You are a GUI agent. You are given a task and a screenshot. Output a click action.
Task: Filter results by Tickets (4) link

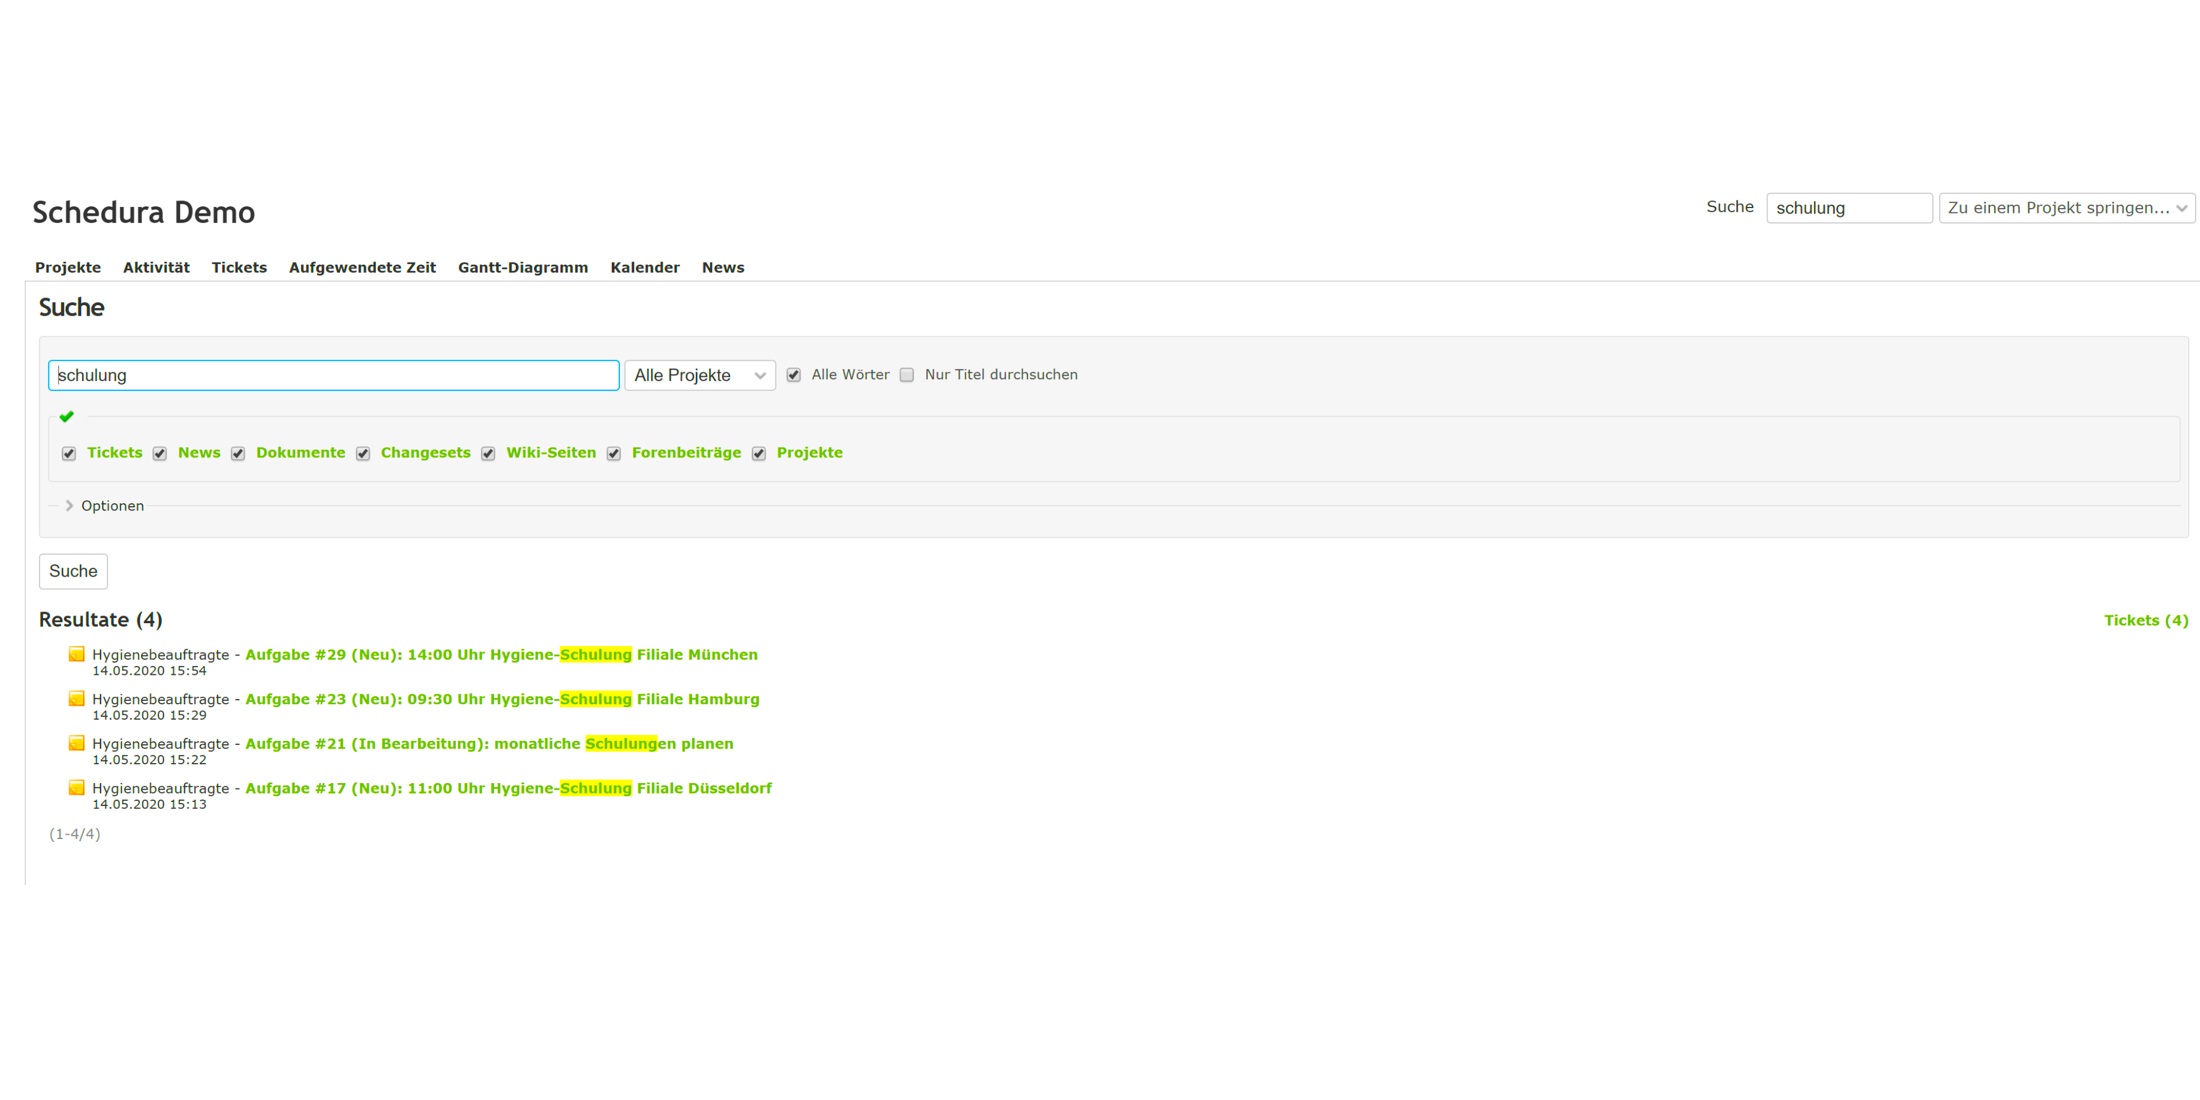click(2145, 620)
